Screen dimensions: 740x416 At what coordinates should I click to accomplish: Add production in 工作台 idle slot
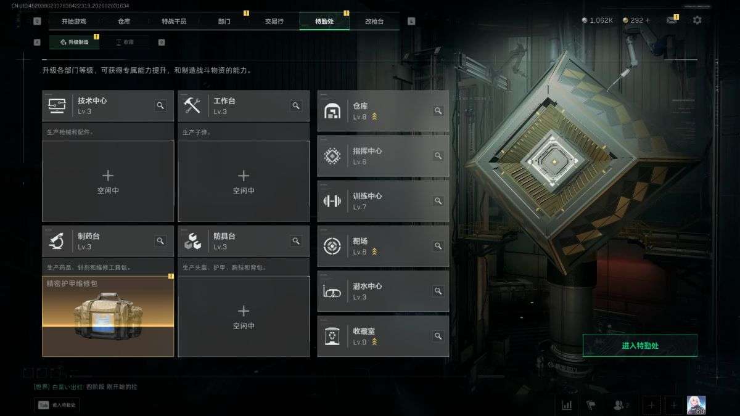point(244,181)
